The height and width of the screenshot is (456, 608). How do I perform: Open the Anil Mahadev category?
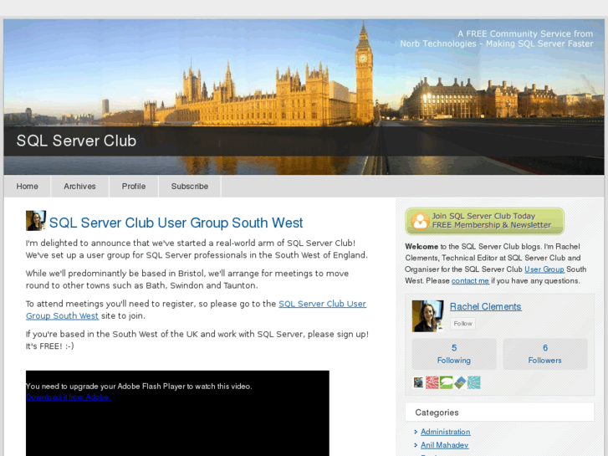click(444, 445)
